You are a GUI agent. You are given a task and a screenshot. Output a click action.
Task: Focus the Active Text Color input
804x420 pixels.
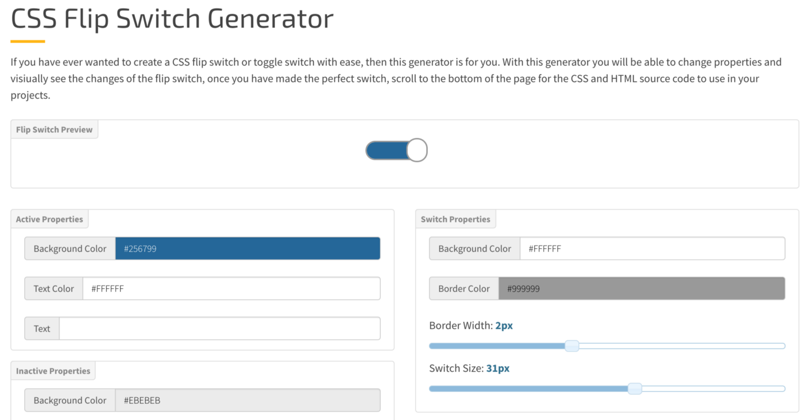pos(231,289)
